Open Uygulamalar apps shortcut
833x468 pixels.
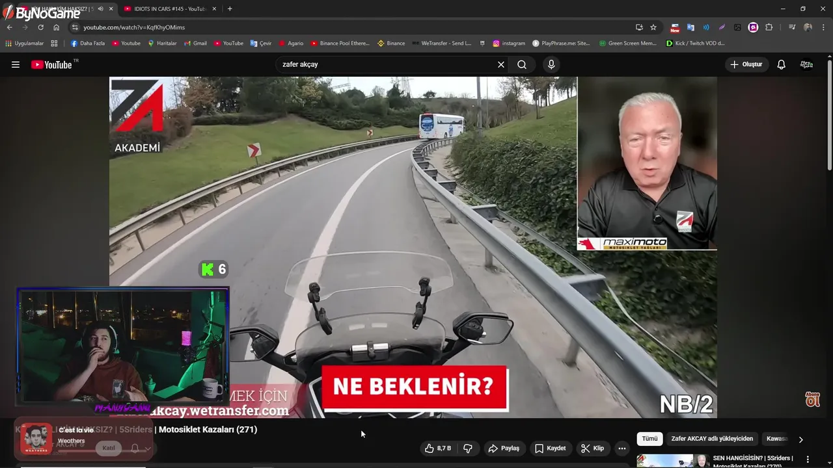coord(24,44)
